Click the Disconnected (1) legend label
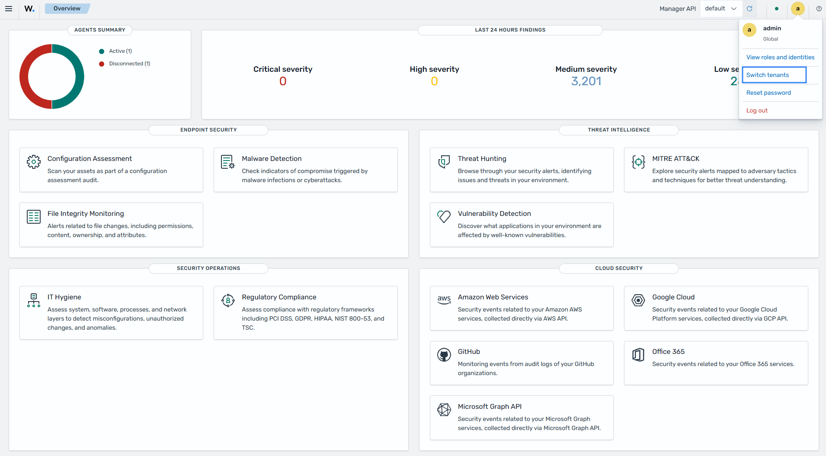The image size is (826, 456). [129, 64]
